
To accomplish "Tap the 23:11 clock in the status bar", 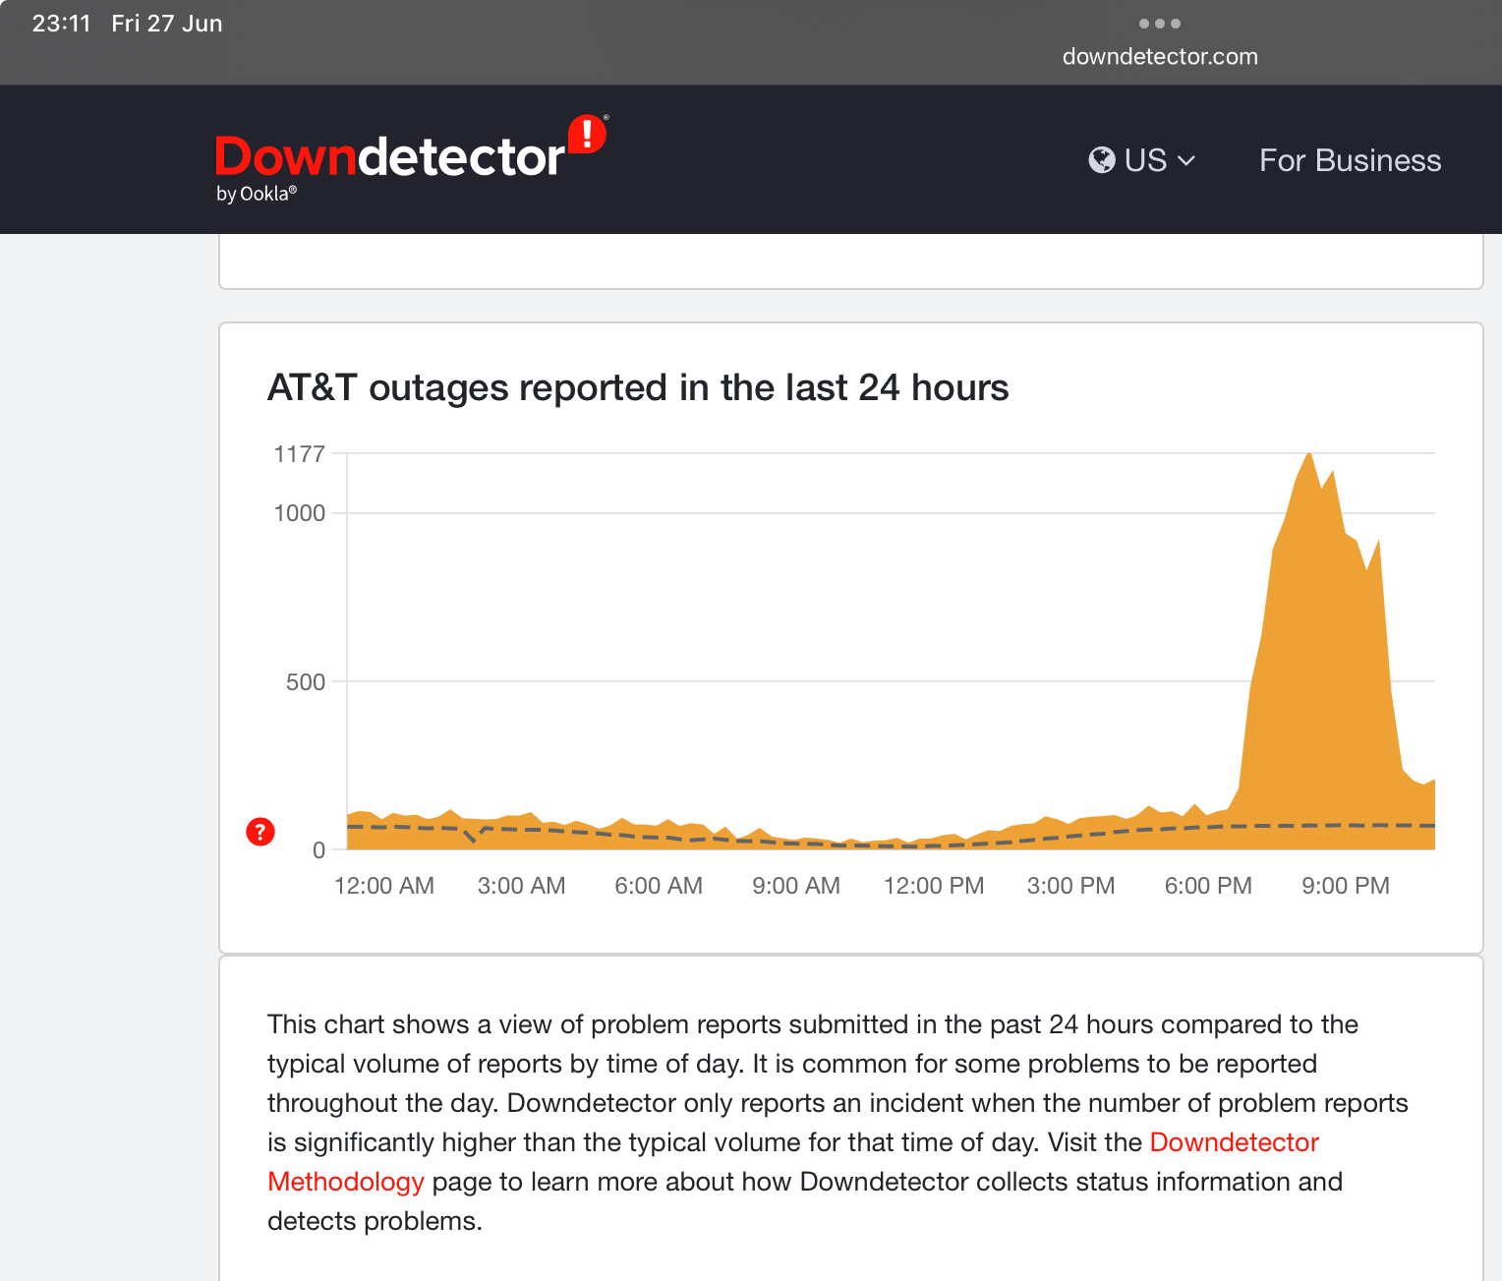I will pyautogui.click(x=61, y=24).
